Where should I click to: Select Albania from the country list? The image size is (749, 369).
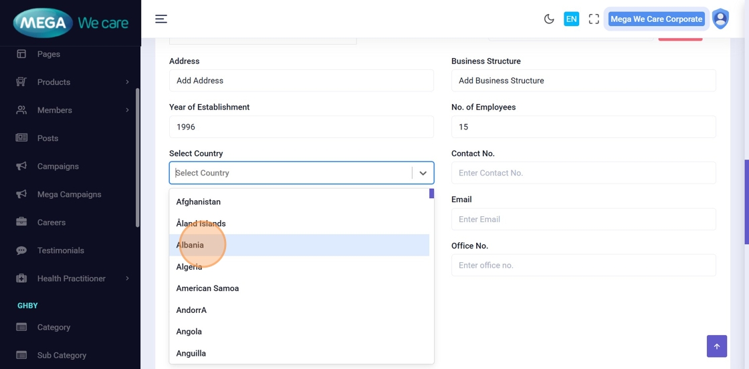190,245
